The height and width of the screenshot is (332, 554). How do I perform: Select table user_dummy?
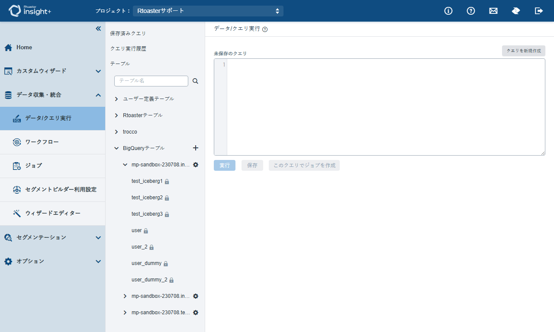[147, 263]
